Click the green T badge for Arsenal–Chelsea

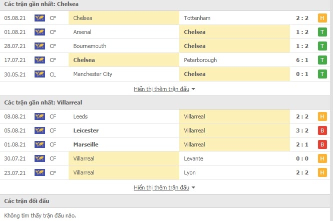322,32
